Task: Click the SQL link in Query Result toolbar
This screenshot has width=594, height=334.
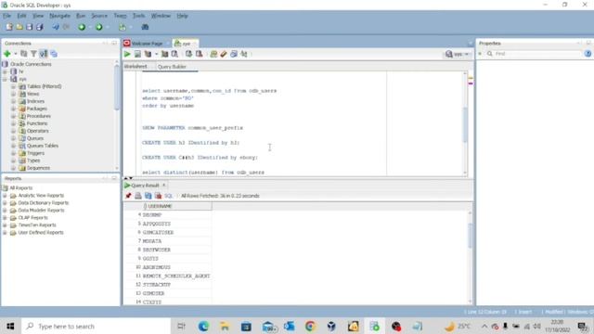Action: click(x=169, y=196)
